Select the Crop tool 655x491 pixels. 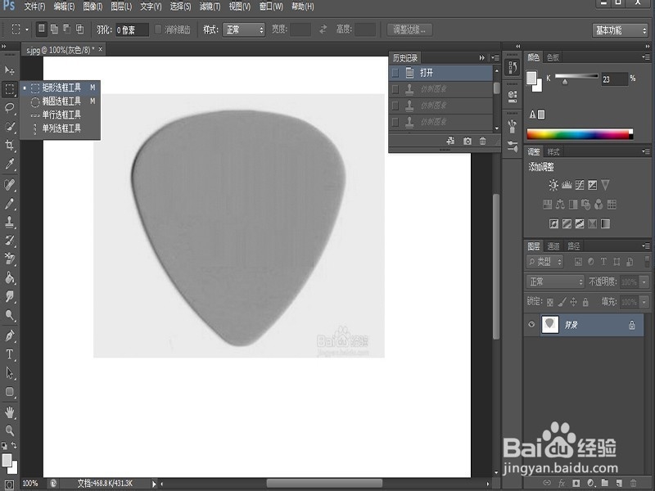point(10,146)
